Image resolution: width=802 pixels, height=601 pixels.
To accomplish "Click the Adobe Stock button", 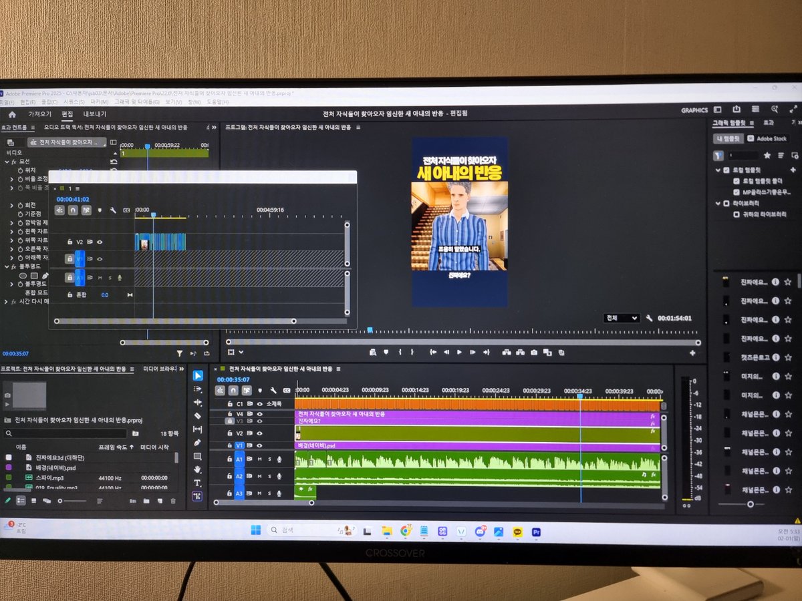I will (x=767, y=139).
